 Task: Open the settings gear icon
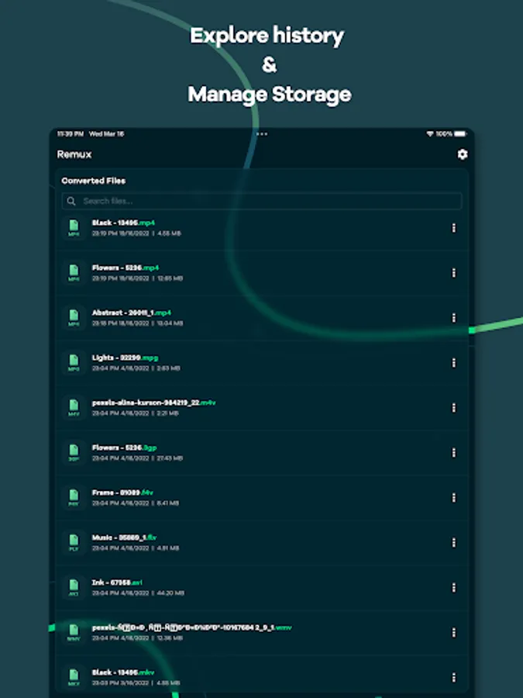[x=463, y=154]
